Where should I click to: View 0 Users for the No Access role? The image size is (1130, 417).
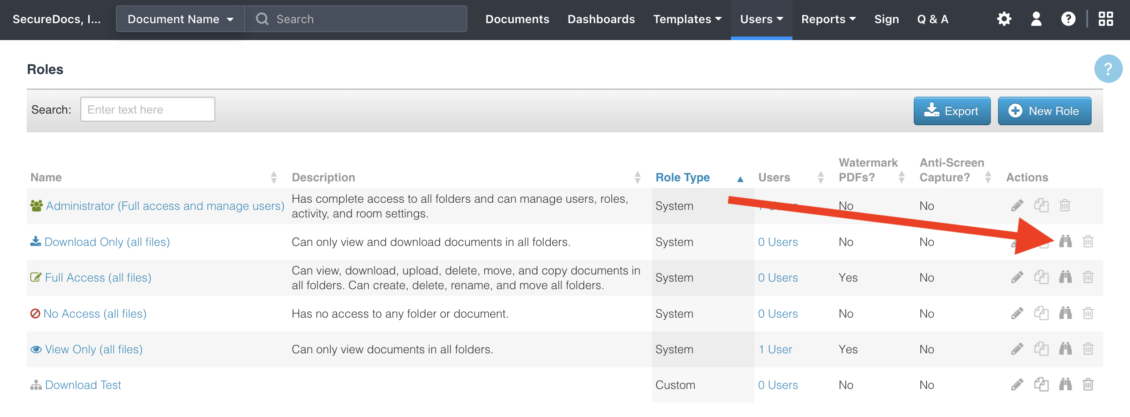(778, 314)
